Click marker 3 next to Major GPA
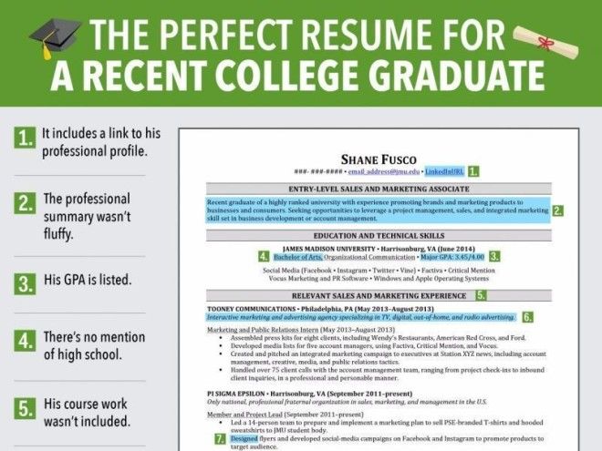This screenshot has height=451, width=602. [x=495, y=256]
